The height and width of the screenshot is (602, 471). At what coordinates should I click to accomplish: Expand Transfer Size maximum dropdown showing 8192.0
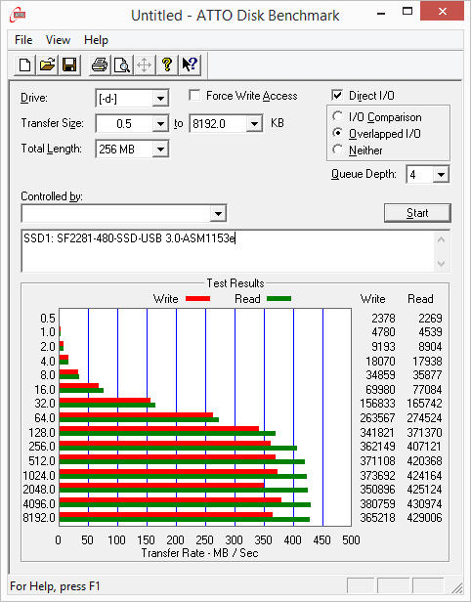[x=254, y=123]
